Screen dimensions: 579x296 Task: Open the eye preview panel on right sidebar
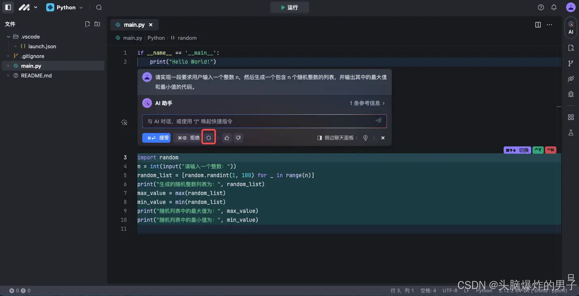(570, 79)
